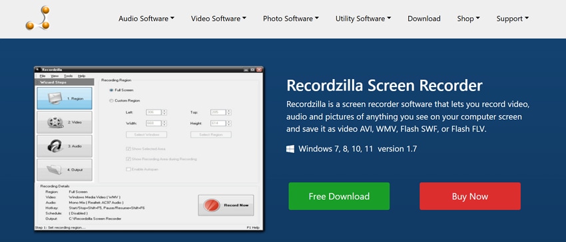Click the Select Region button

point(211,134)
